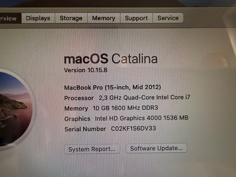This screenshot has width=236, height=177.
Task: Open the Storage tab
Action: coord(71,18)
